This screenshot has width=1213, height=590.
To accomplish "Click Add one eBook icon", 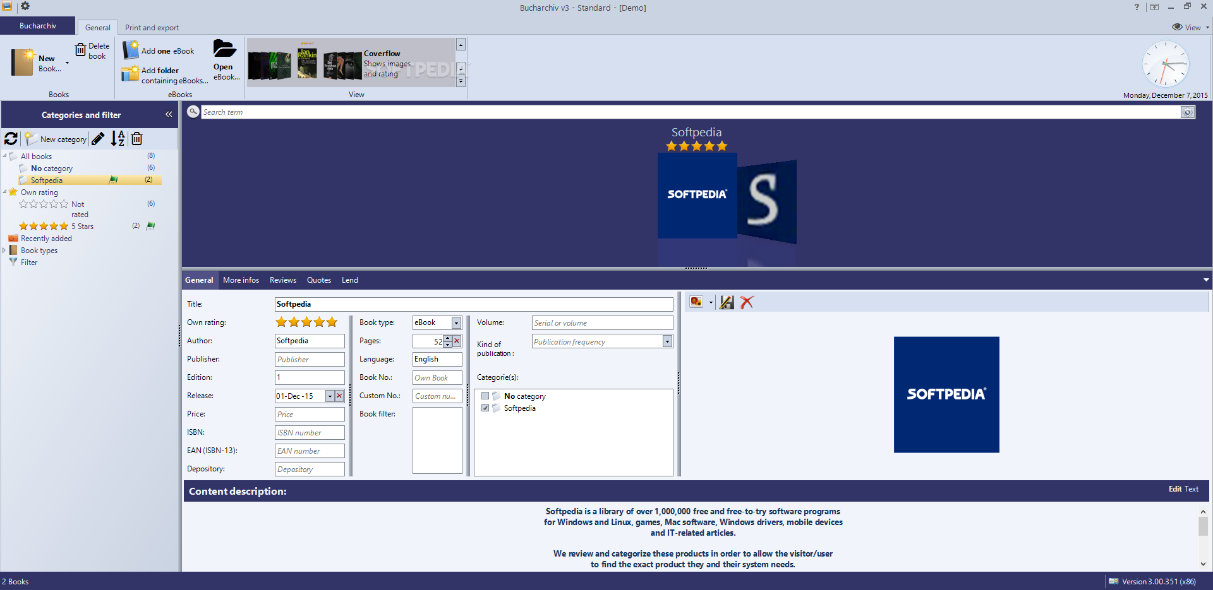I will [131, 50].
